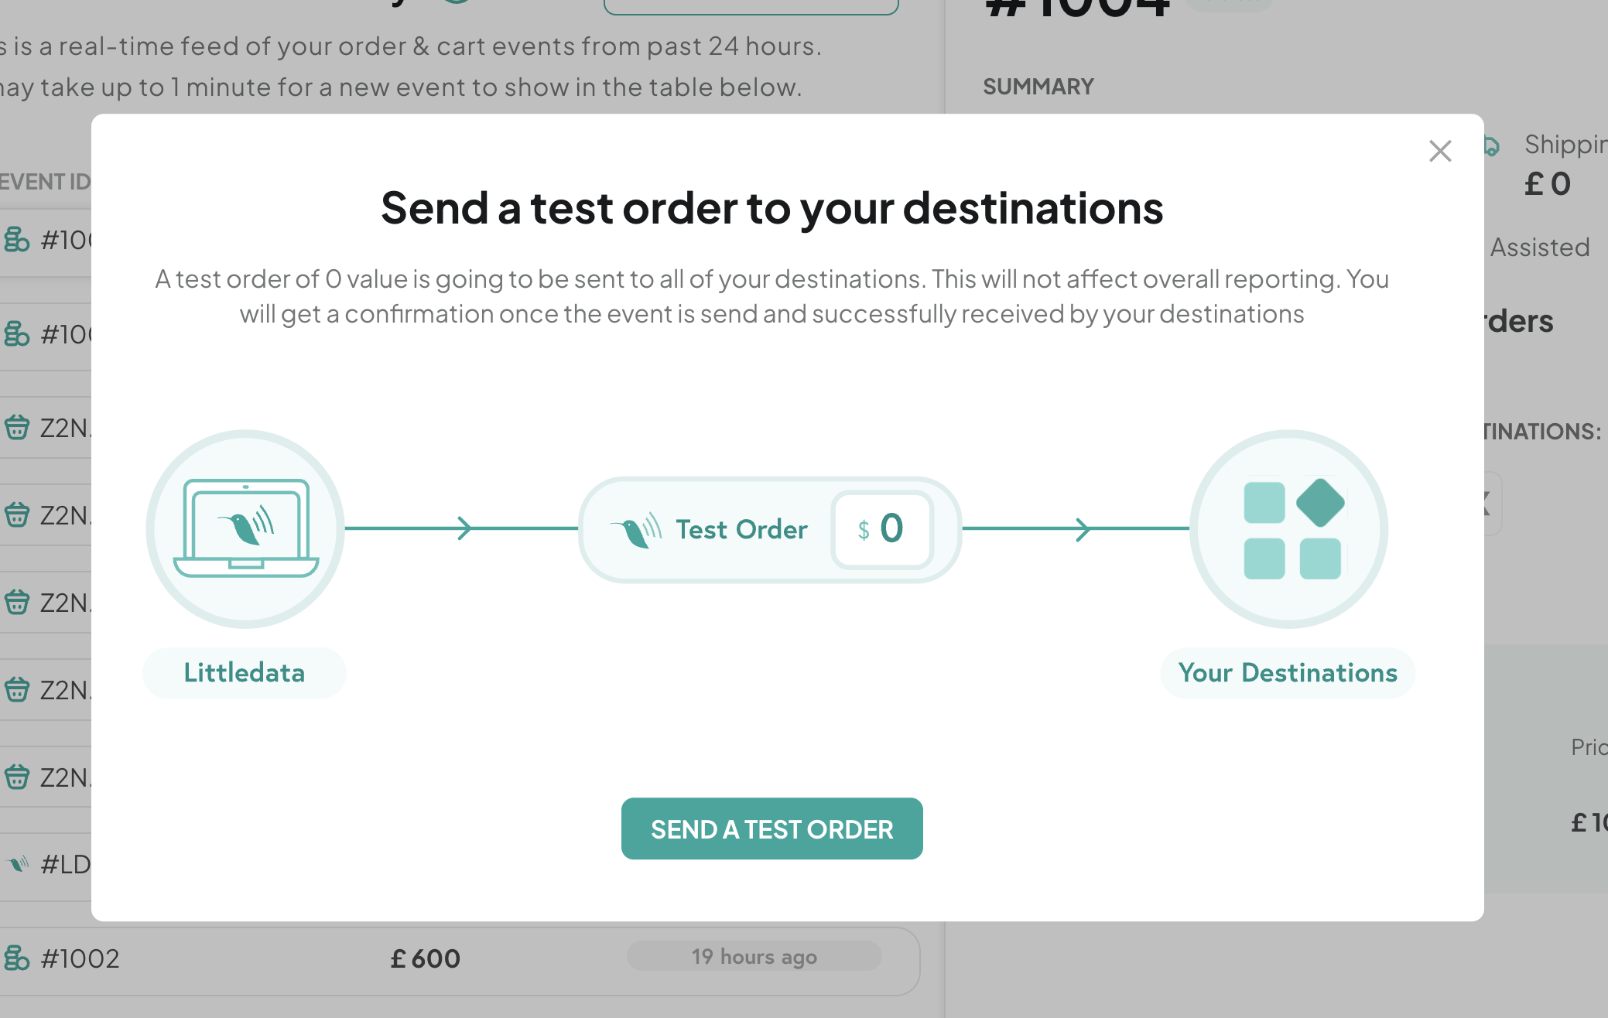Click the Littledata laptop illustration icon
Screen dimensions: 1608x1018
click(x=245, y=528)
